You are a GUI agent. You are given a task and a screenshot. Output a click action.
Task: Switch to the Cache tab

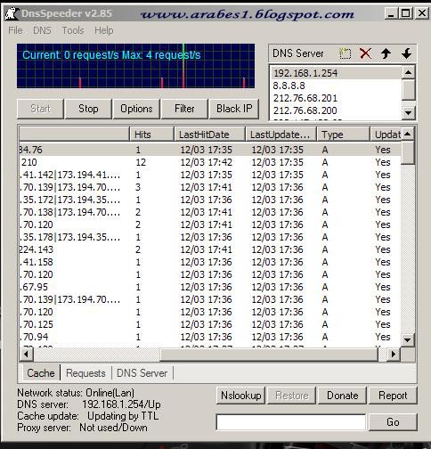click(x=41, y=373)
